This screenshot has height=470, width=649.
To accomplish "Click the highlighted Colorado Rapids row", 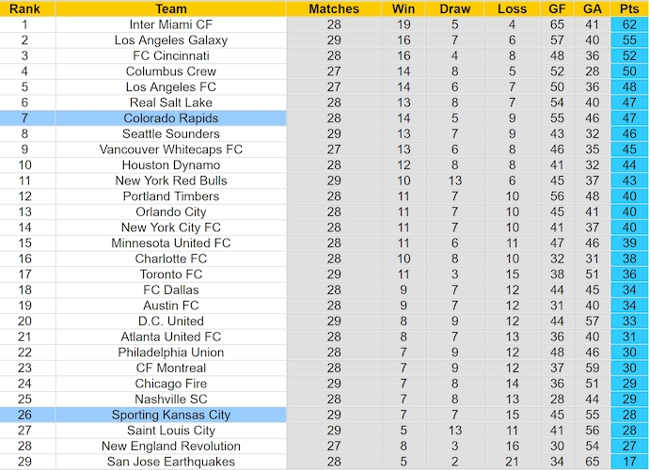I will [324, 117].
